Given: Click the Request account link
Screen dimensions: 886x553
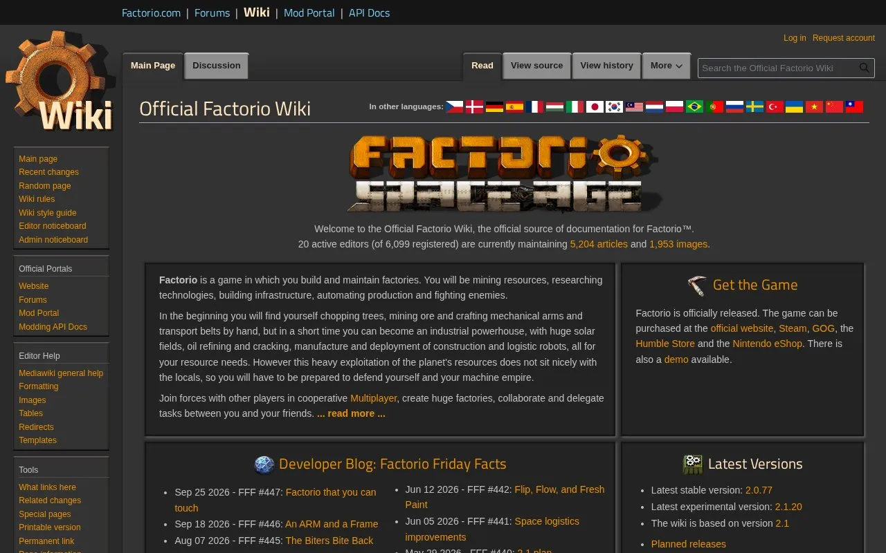Looking at the screenshot, I should pyautogui.click(x=844, y=38).
